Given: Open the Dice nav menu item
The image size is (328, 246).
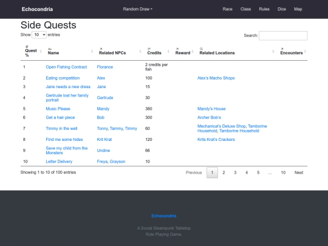Looking at the screenshot, I should [x=282, y=9].
